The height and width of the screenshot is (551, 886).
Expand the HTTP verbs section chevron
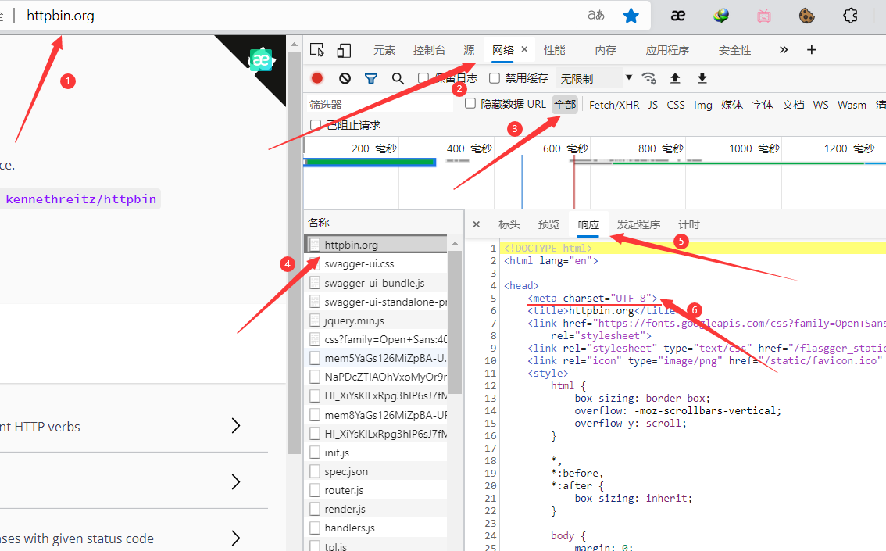click(x=236, y=425)
